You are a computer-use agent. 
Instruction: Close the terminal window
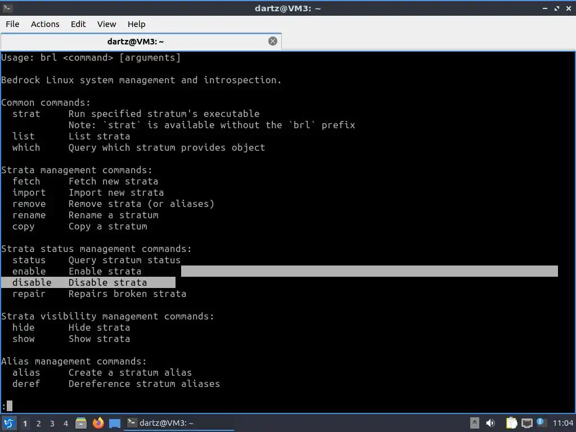coord(568,8)
